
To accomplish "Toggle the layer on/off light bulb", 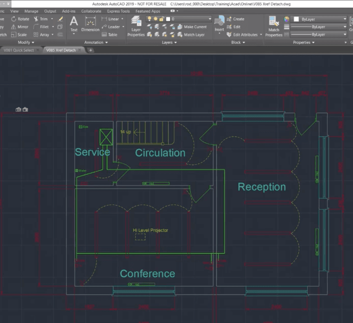I will [149, 19].
